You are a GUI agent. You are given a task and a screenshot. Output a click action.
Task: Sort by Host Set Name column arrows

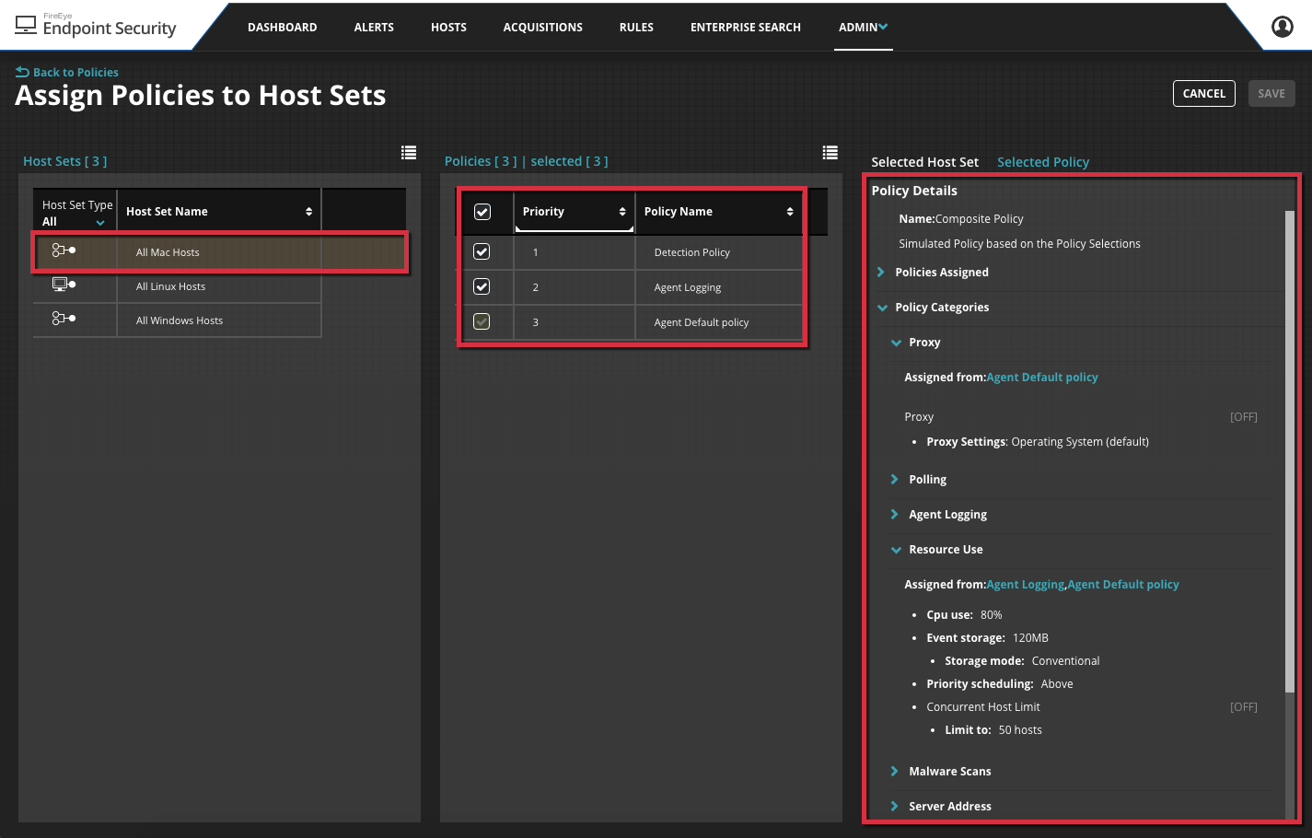(x=309, y=212)
